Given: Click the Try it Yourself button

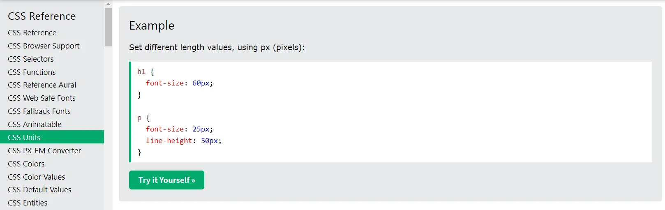Looking at the screenshot, I should (166, 180).
